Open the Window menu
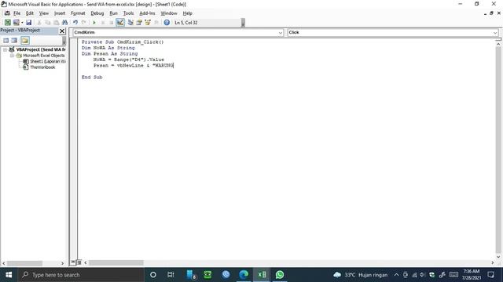This screenshot has width=503, height=282. 169,13
